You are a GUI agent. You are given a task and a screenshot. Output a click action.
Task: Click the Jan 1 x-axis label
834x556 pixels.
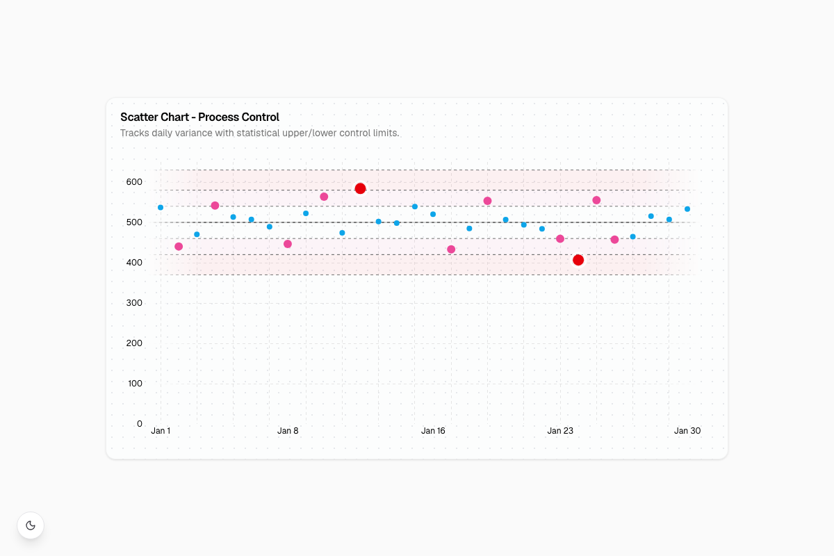pos(161,431)
